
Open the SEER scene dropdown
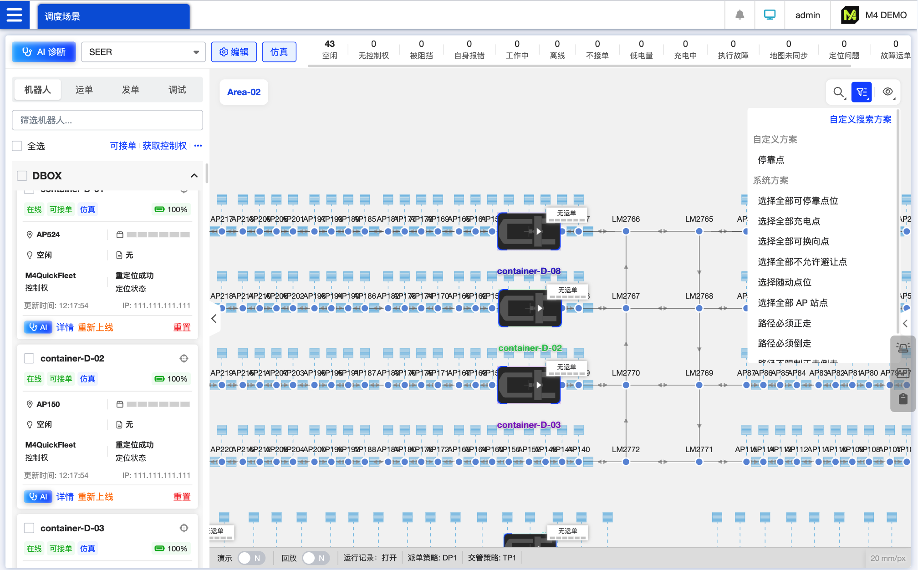point(143,52)
